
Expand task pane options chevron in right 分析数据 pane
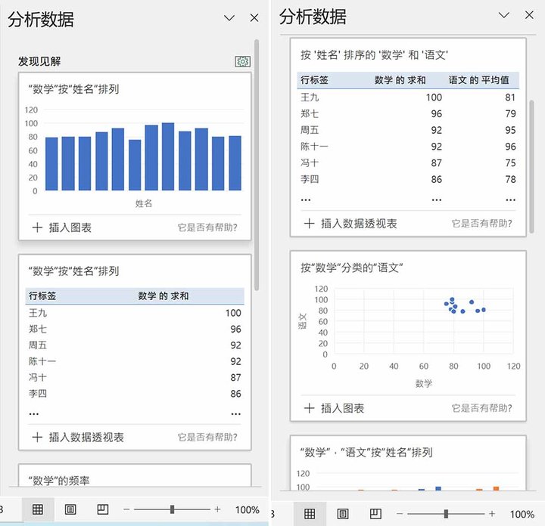point(503,15)
